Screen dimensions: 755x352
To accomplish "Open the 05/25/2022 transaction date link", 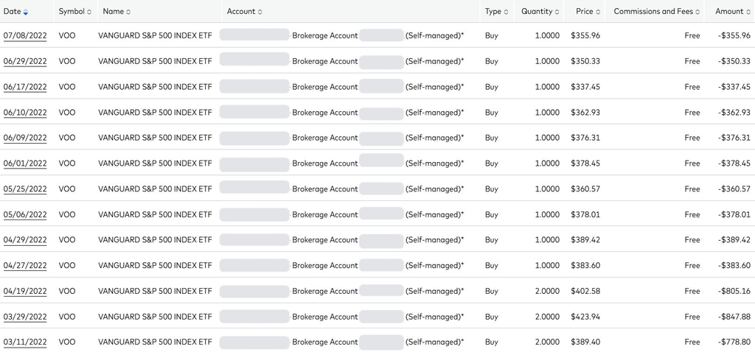I will 25,189.
